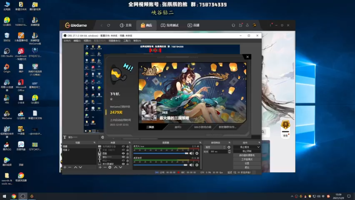Add a new source with plus icon
355x200 pixels.
click(x=100, y=168)
